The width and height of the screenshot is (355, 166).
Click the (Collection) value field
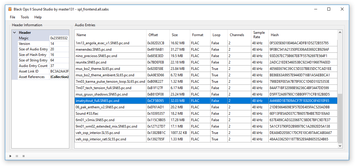[x=59, y=77]
